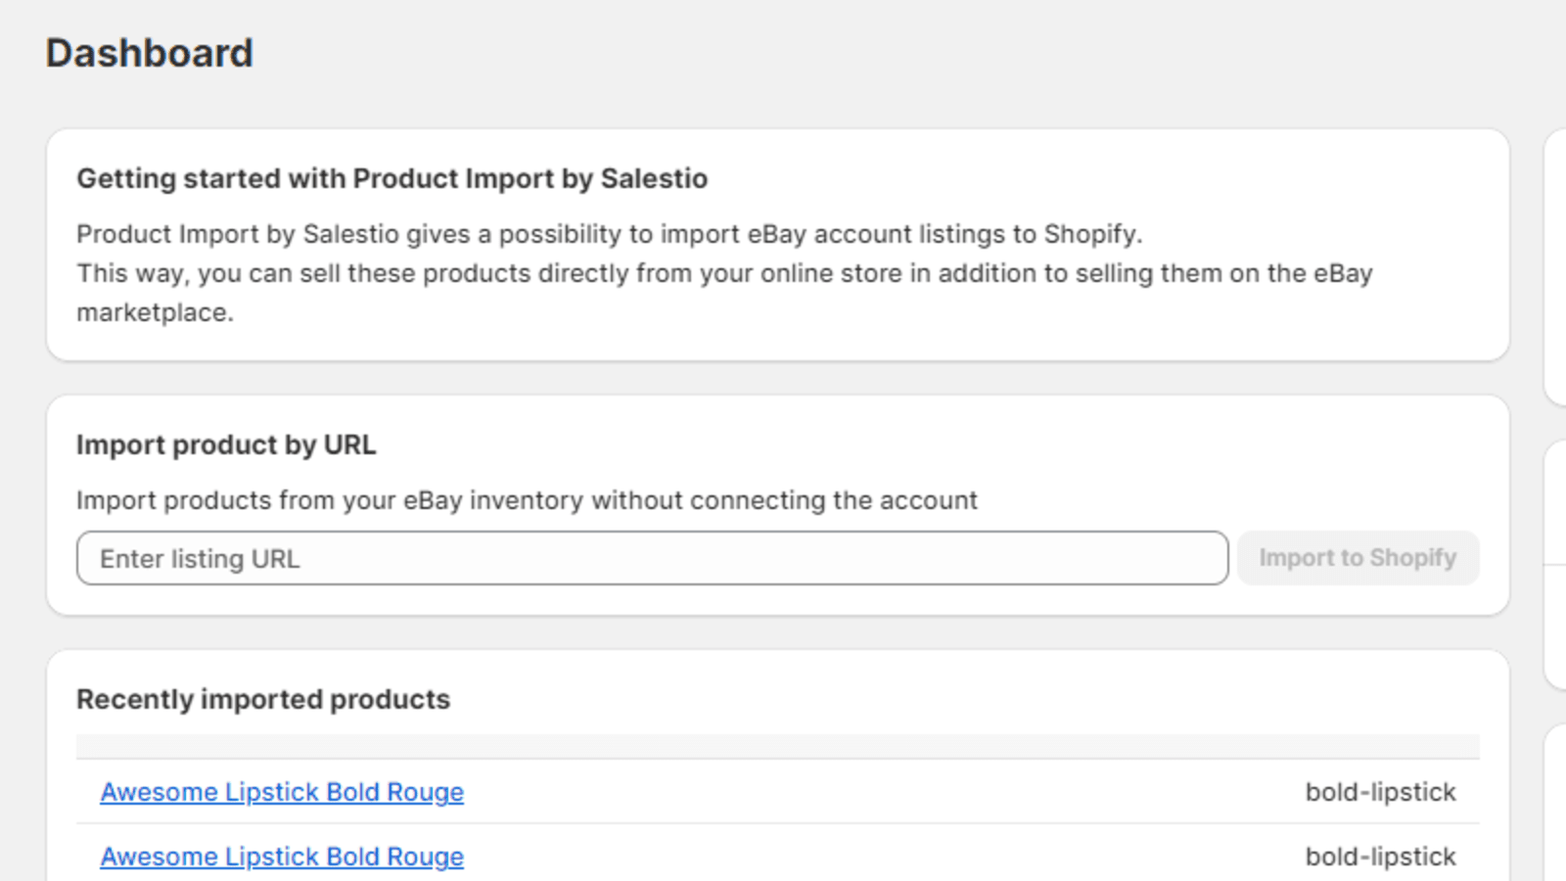1566x881 pixels.
Task: Select the Dashboard page title
Action: pos(149,53)
